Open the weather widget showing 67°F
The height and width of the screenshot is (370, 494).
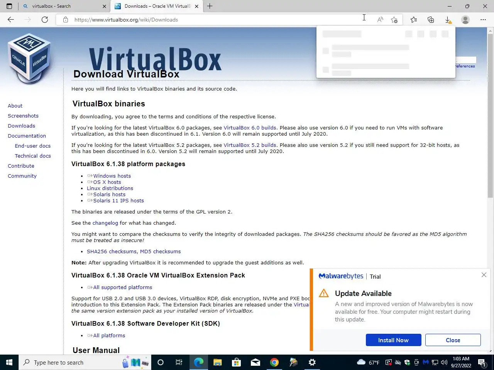point(368,362)
